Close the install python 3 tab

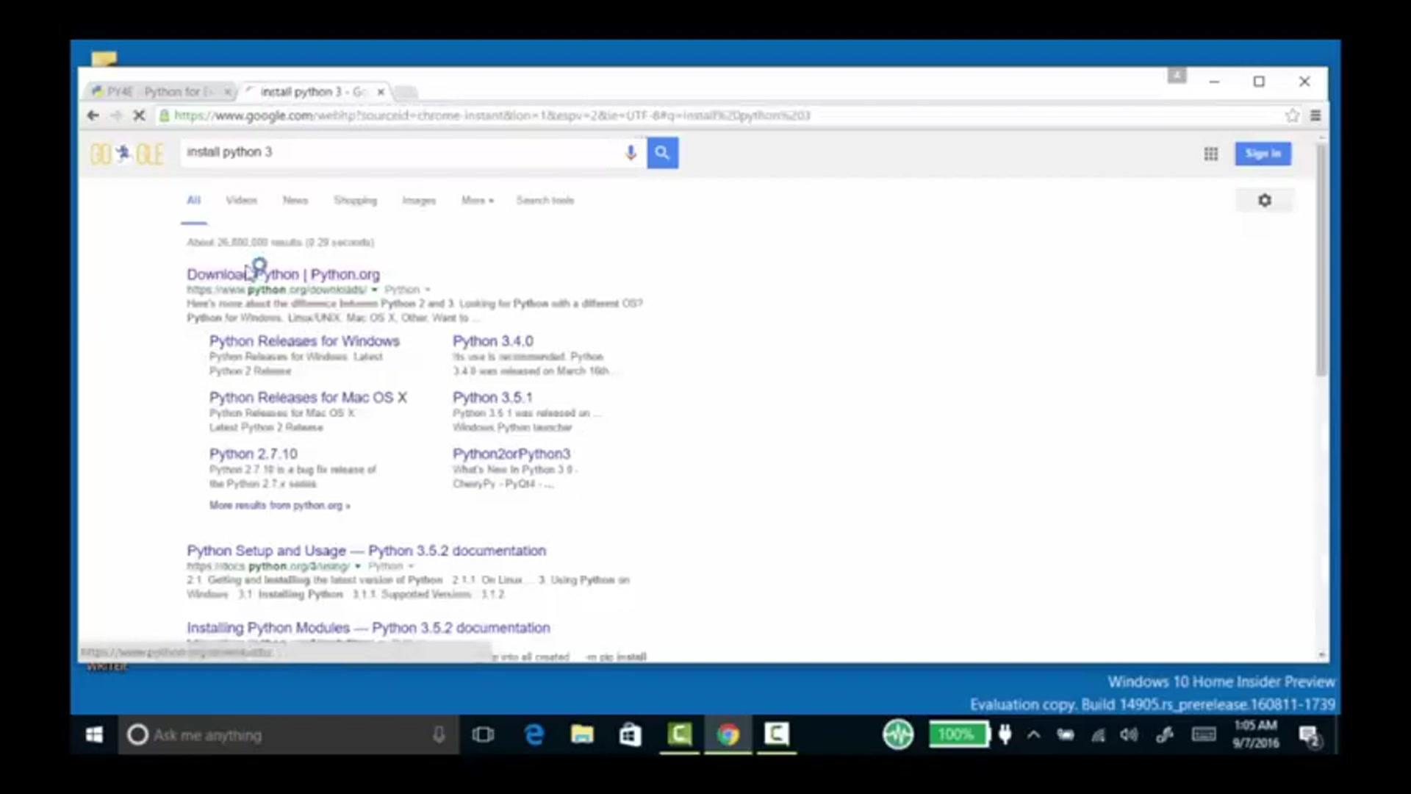pos(381,92)
